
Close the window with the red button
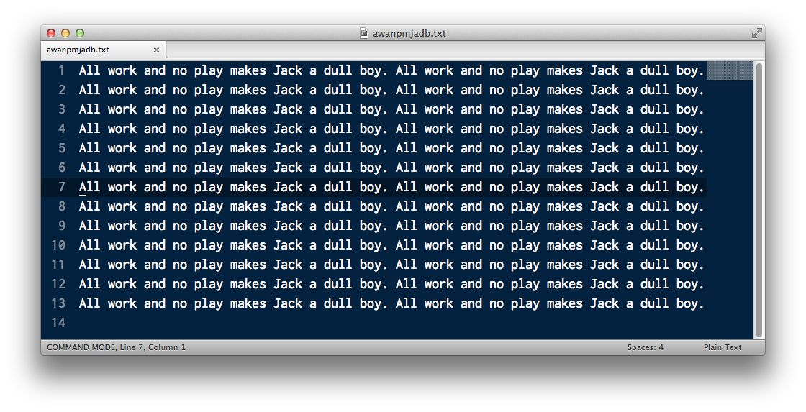[51, 33]
